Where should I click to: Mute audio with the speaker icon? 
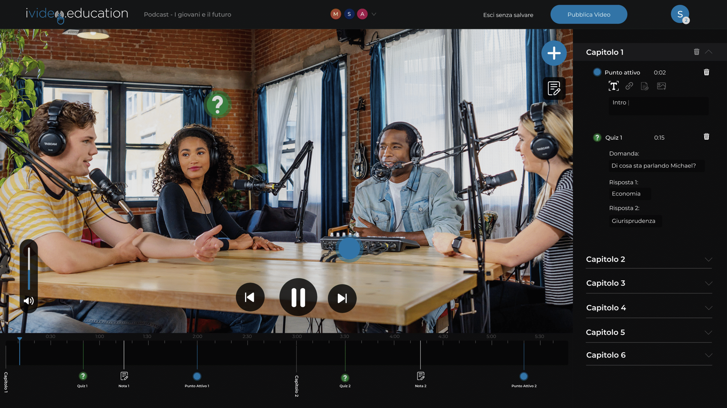29,301
